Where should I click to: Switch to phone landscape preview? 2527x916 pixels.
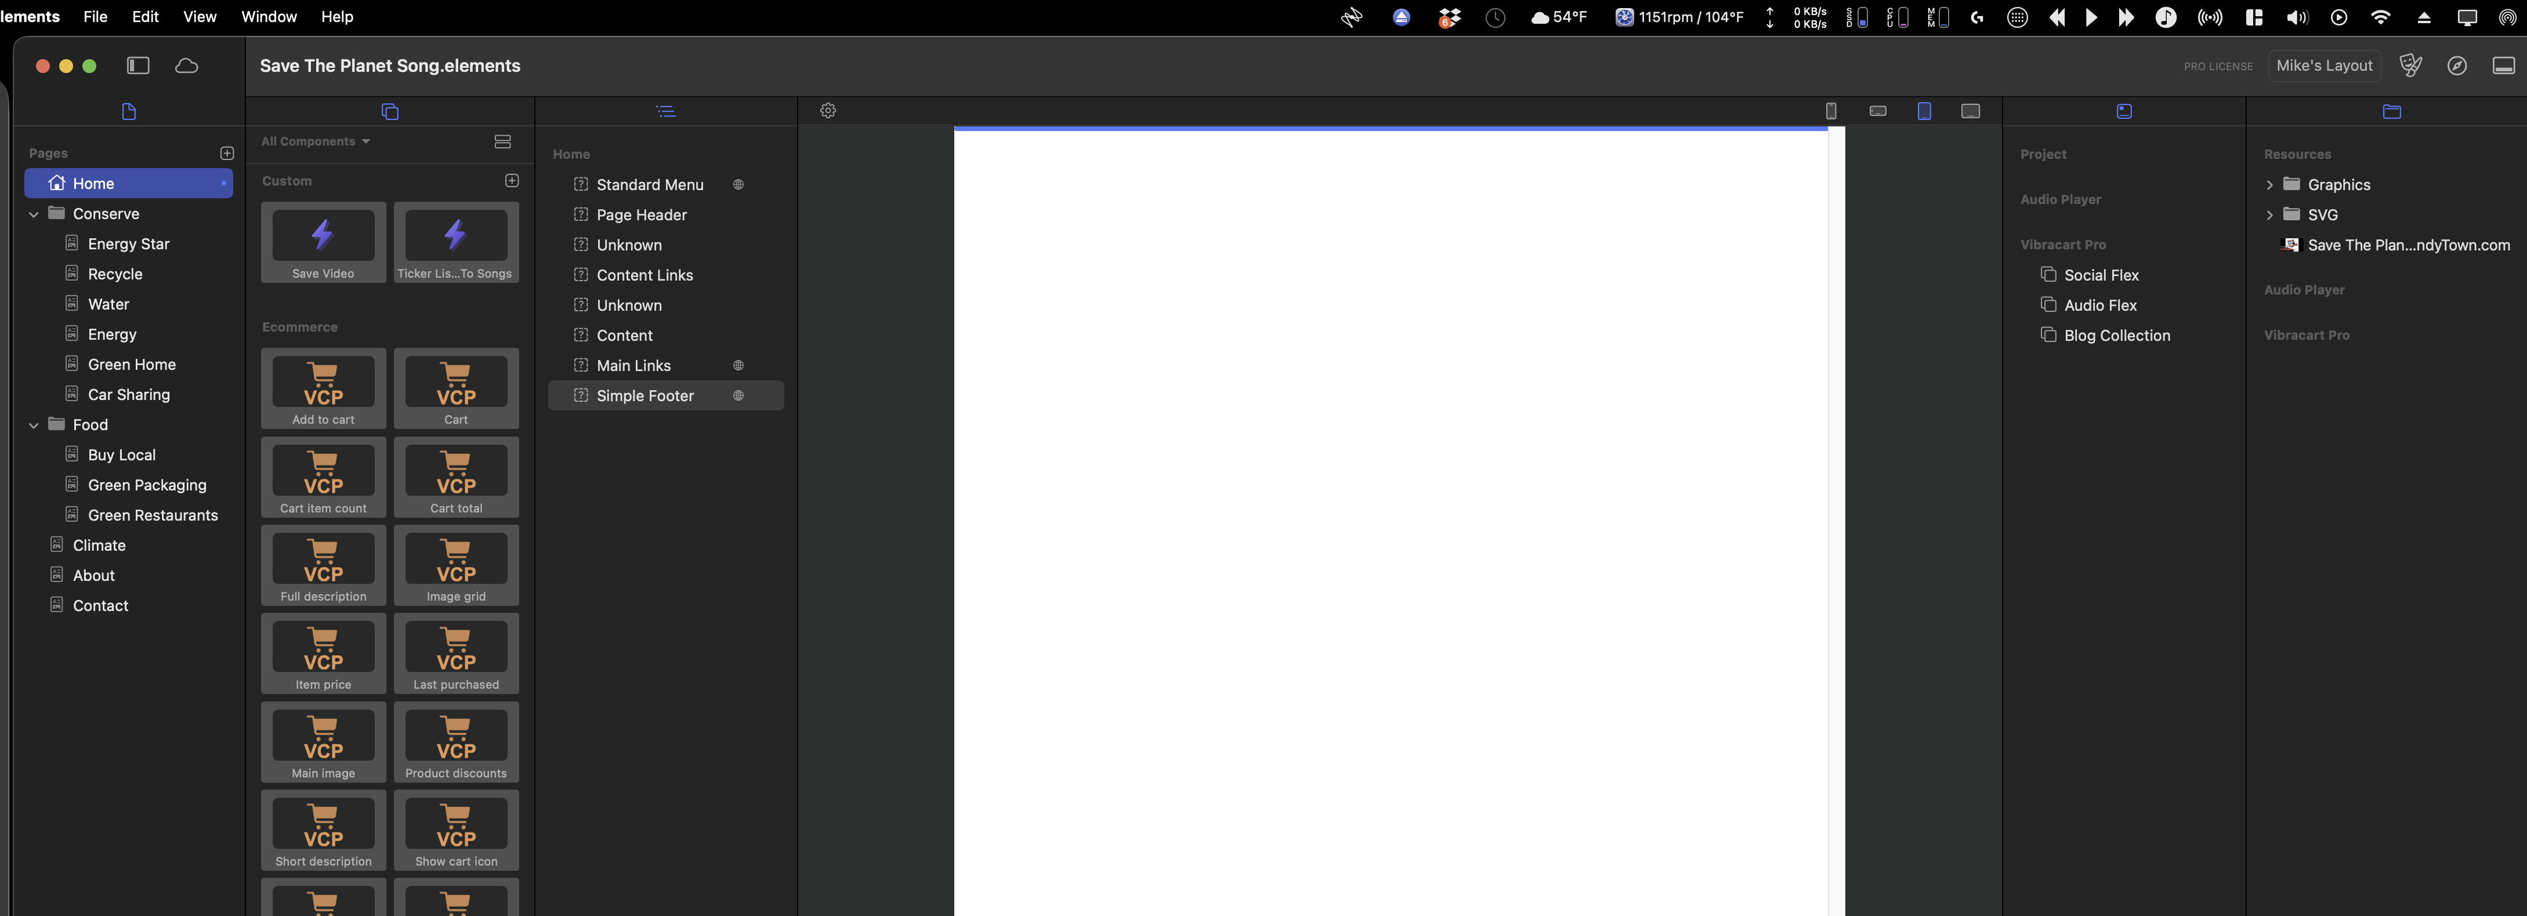[x=1878, y=111]
